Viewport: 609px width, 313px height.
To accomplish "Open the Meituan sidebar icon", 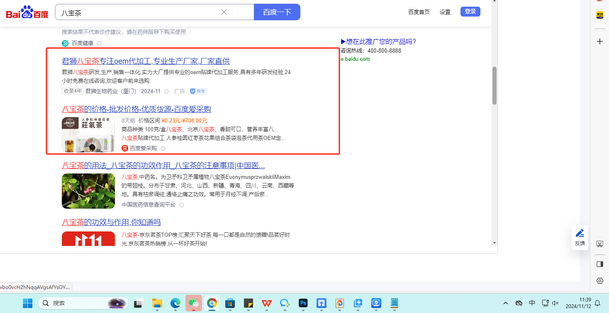I will (x=599, y=15).
